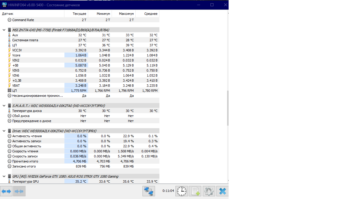Click the lightning icon beside VBAT

[9, 85]
